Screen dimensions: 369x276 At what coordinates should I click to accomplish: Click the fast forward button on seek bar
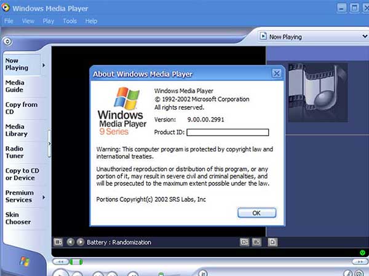pos(360,262)
